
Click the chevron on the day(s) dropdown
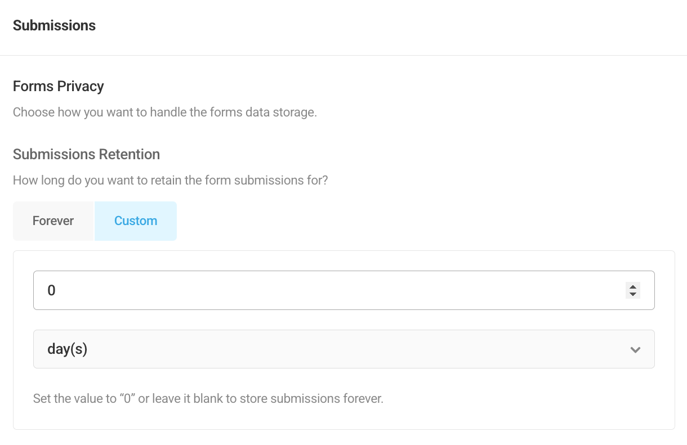(x=635, y=349)
